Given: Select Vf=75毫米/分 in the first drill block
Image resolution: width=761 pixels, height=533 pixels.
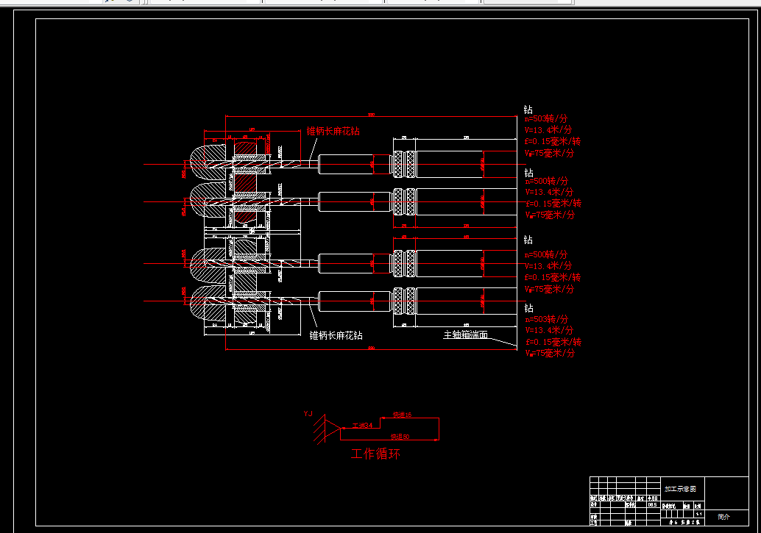Looking at the screenshot, I should click(x=549, y=153).
